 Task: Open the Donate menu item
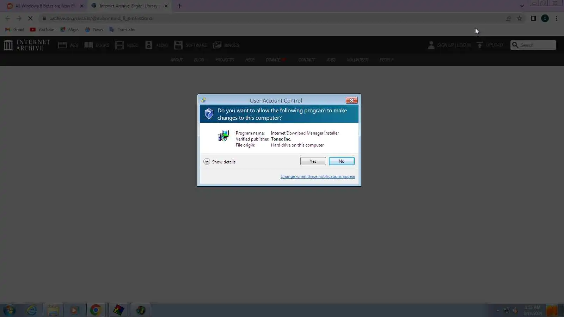click(275, 60)
